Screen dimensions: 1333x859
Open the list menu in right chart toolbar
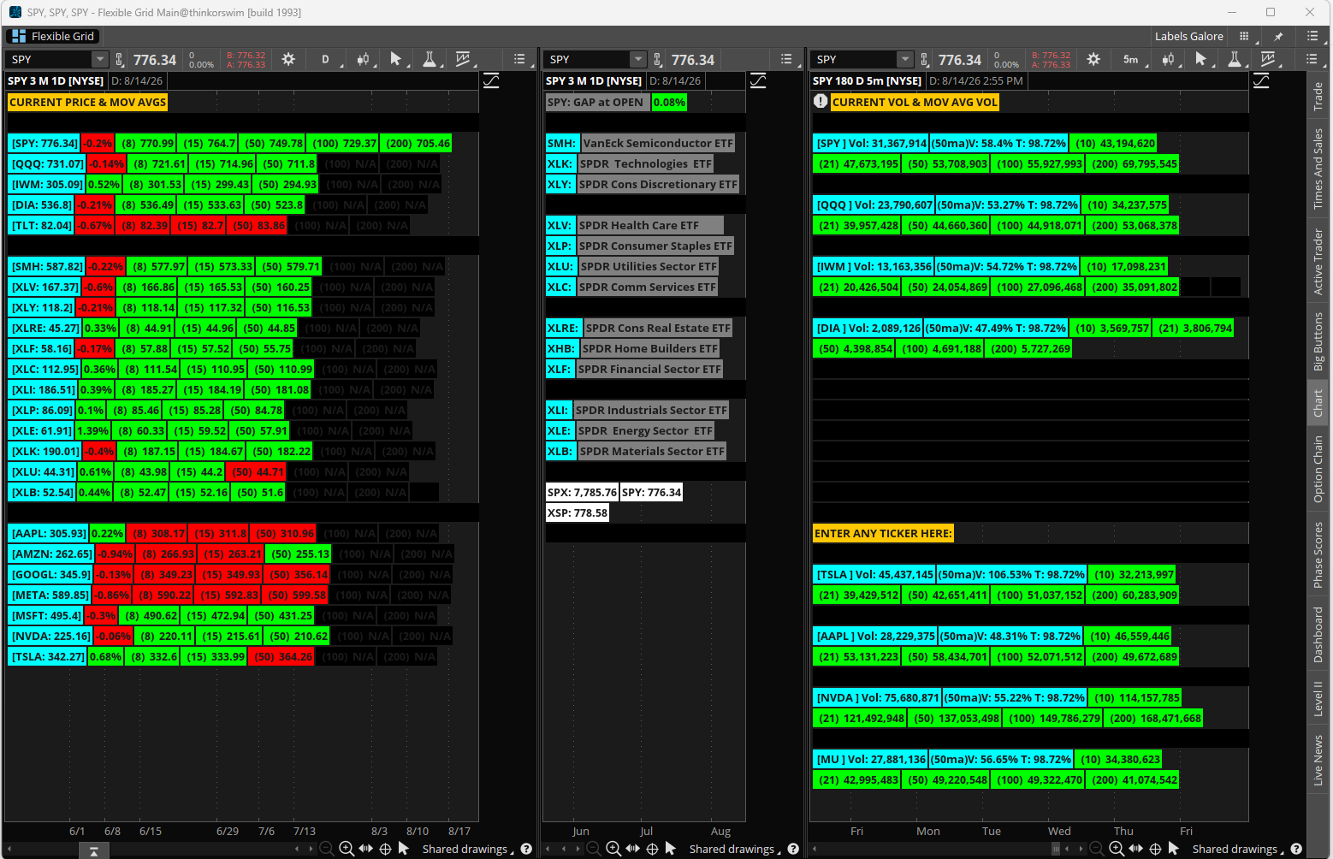pyautogui.click(x=1312, y=59)
